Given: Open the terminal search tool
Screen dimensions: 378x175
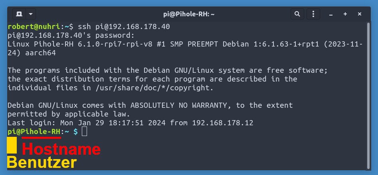Looking at the screenshot, I should (297, 14).
